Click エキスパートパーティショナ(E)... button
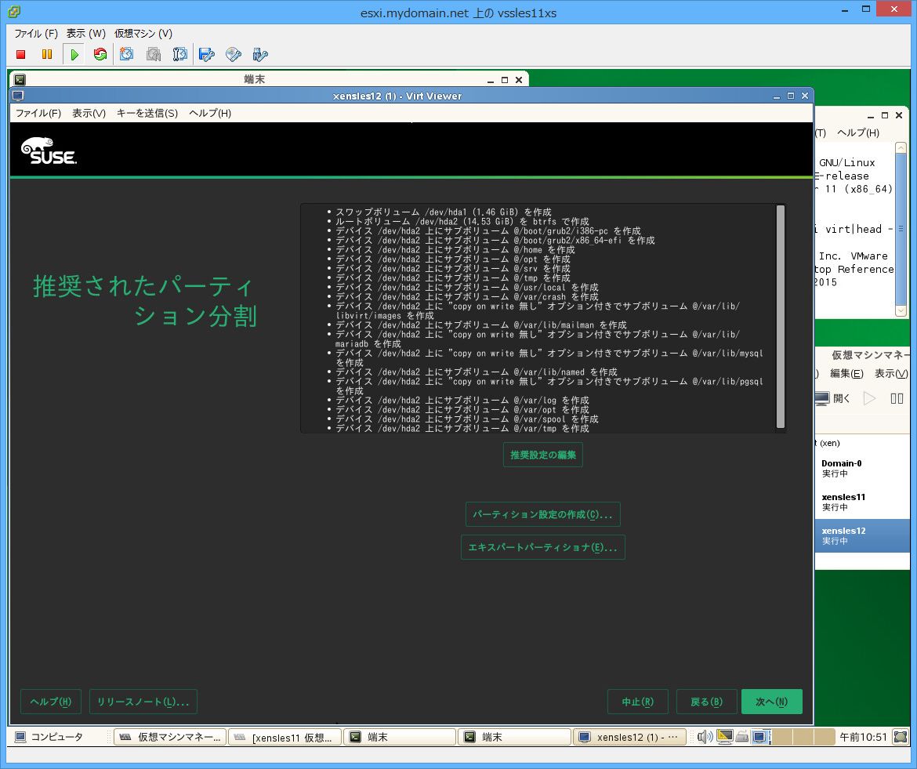This screenshot has width=917, height=769. click(x=542, y=547)
